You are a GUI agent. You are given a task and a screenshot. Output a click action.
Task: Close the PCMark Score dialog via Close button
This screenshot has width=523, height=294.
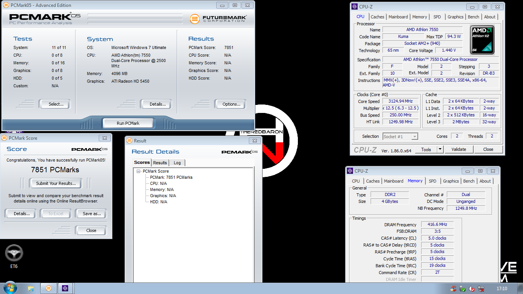(x=91, y=230)
